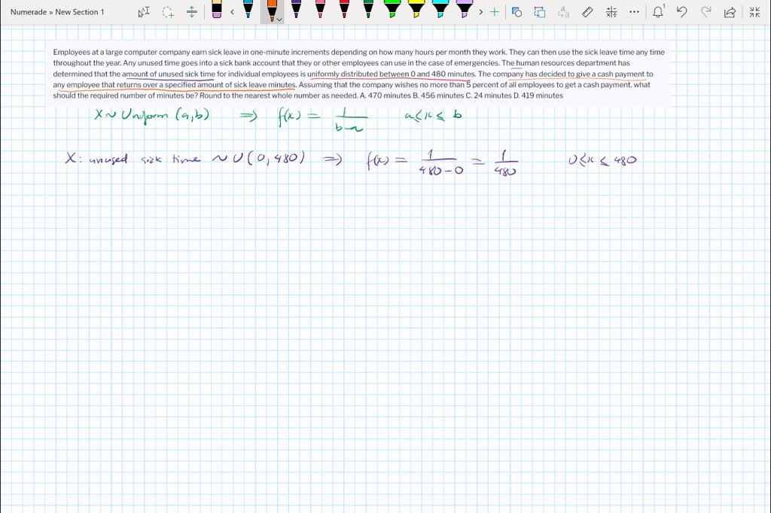Show previous pens with left chevron
The height and width of the screenshot is (513, 771).
click(x=232, y=12)
